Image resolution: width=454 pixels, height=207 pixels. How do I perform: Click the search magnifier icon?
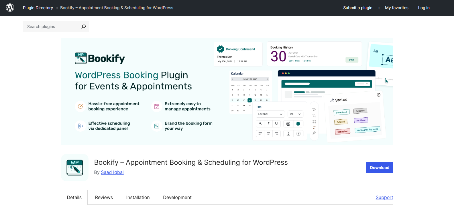click(x=84, y=27)
